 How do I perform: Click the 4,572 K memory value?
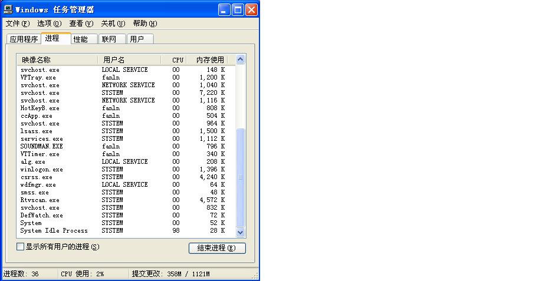[x=212, y=200]
